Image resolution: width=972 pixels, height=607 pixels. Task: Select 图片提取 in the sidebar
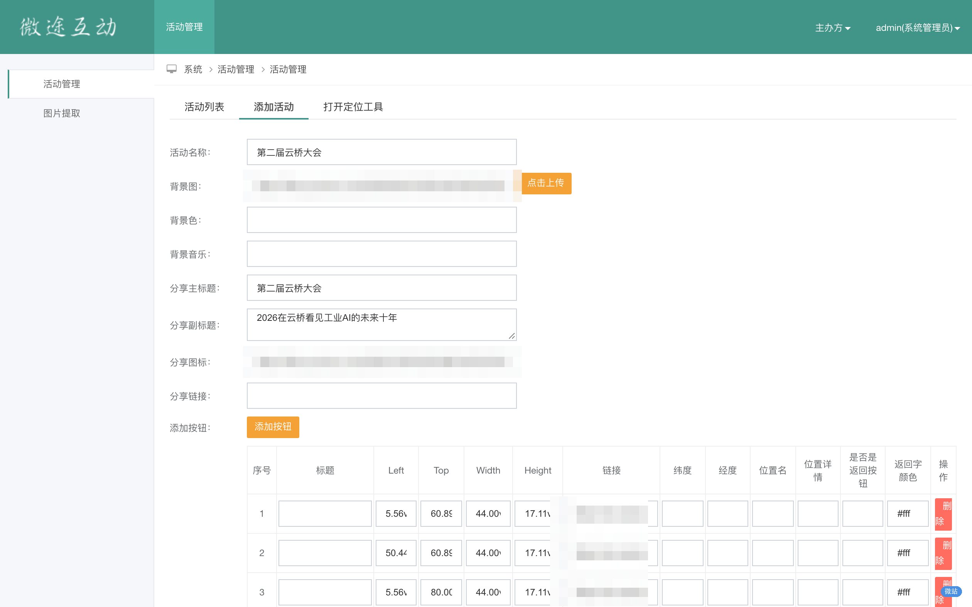[62, 113]
